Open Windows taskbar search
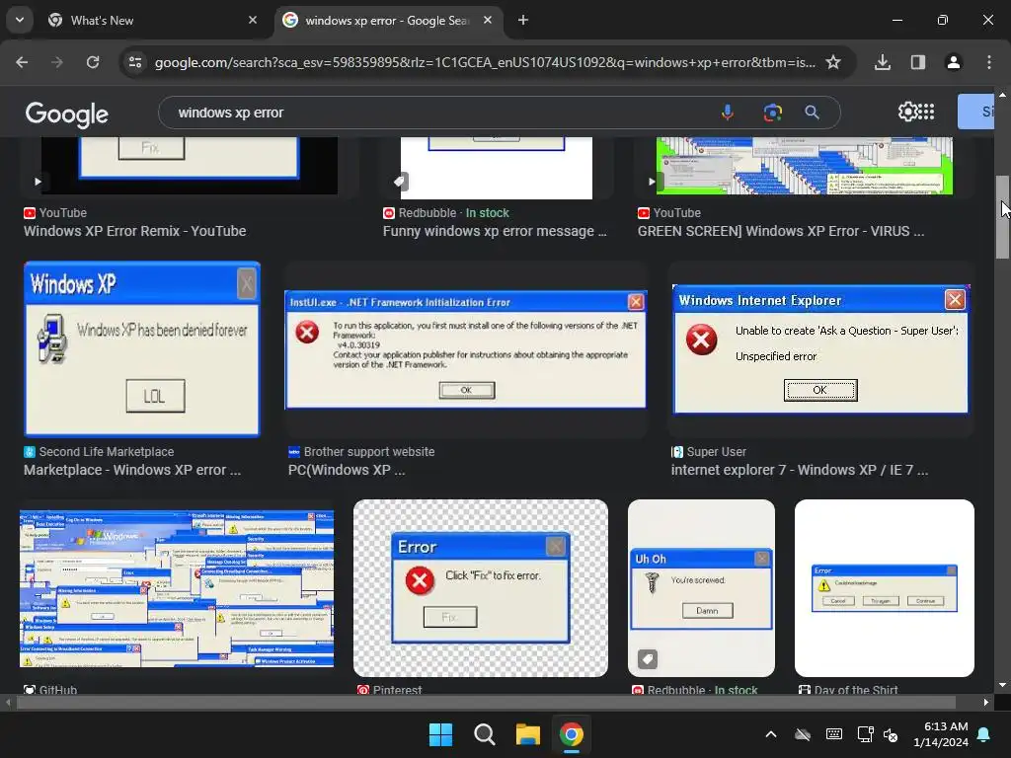Screen dimensions: 1011x758 coord(484,734)
